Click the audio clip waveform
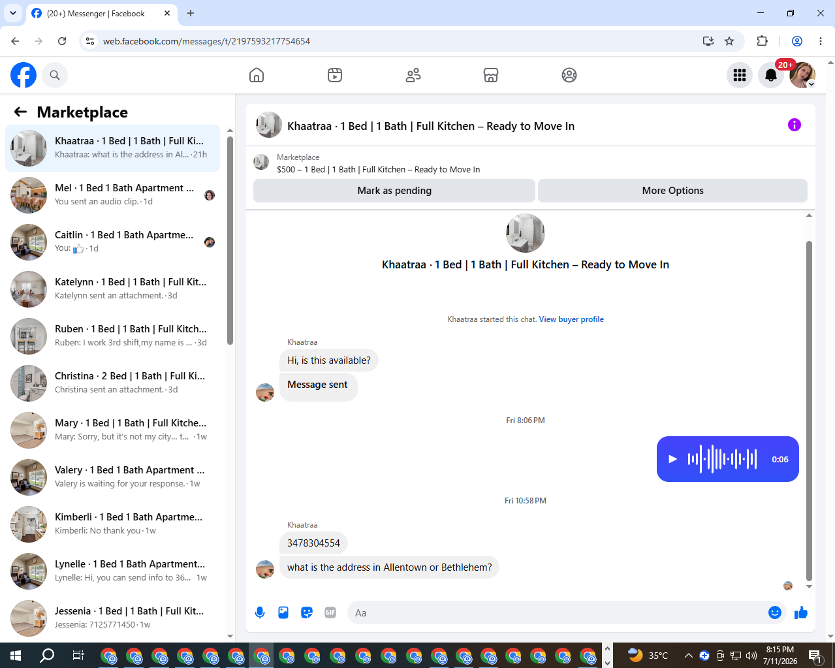Viewport: 835px width, 668px height. click(722, 459)
